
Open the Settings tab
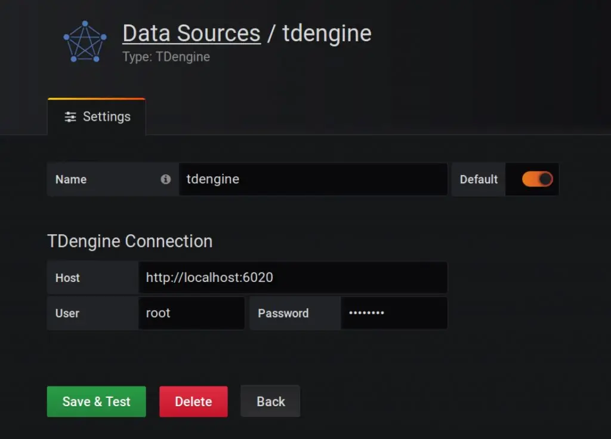[x=97, y=116]
